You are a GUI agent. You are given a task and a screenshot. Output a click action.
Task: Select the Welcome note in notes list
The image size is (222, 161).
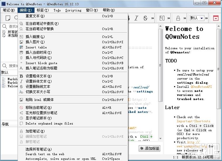pyautogui.click(x=10, y=86)
